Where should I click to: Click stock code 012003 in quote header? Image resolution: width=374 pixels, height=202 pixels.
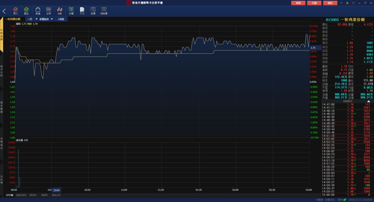pos(332,20)
